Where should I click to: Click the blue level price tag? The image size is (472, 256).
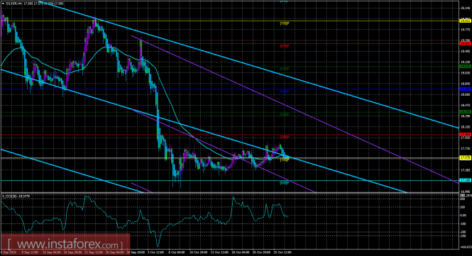coord(465,89)
